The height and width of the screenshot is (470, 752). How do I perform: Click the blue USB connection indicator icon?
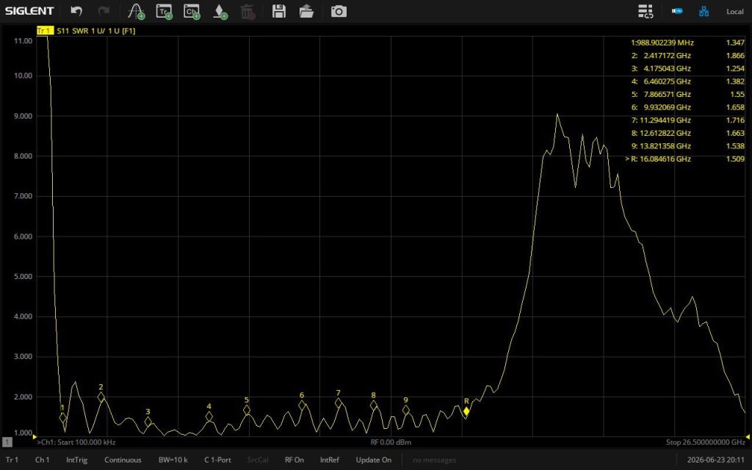click(676, 10)
